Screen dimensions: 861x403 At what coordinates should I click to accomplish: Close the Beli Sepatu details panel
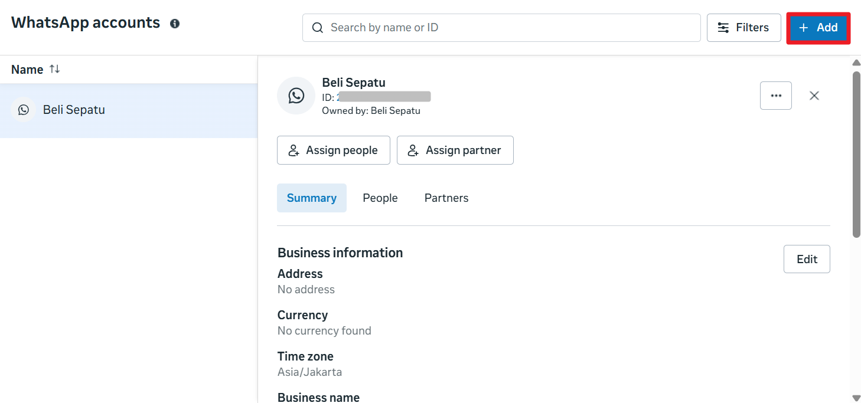point(814,96)
